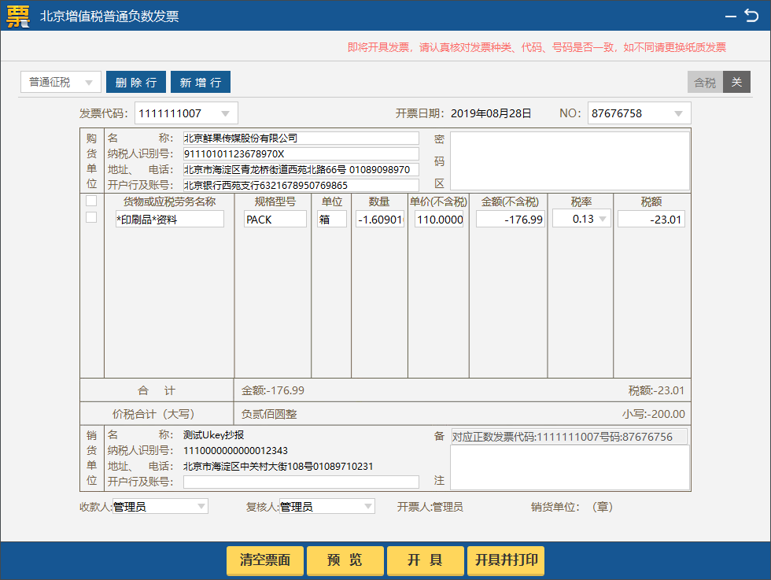This screenshot has height=580, width=771.
Task: Click the 关 off toggle segment
Action: (x=736, y=82)
